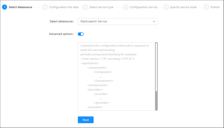Go to Configuration the data step

(64, 7)
